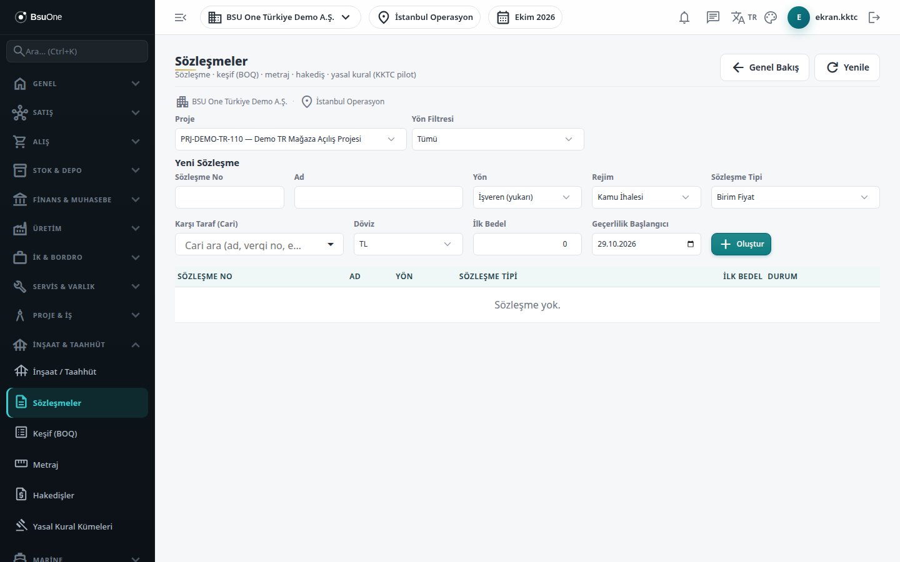Open the calendar picker in Geçerlilik Başlangıcı
The height and width of the screenshot is (562, 900).
tap(691, 244)
